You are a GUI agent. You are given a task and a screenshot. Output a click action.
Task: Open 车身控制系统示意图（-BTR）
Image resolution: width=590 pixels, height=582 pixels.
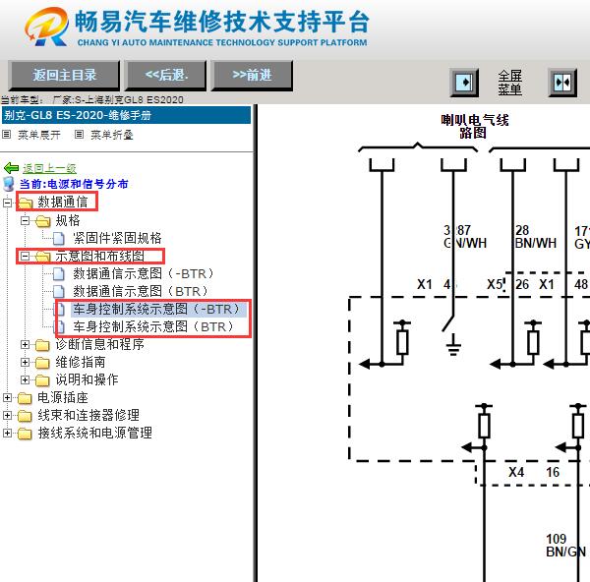[x=156, y=309]
